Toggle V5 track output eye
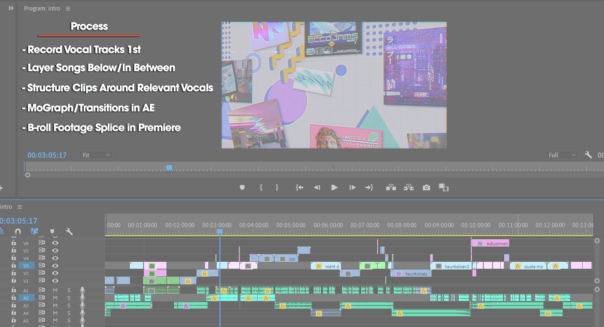Screen dimensions: 604x327 click(x=55, y=250)
